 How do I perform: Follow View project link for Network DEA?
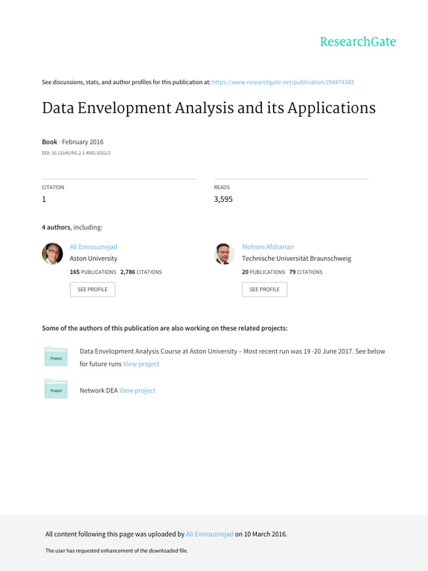pyautogui.click(x=137, y=390)
